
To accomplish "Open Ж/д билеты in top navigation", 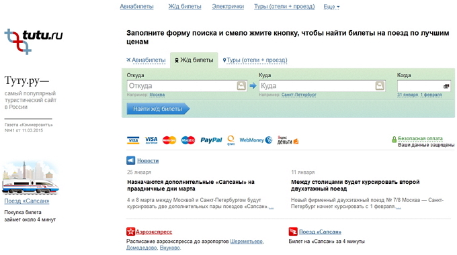I will tap(185, 7).
